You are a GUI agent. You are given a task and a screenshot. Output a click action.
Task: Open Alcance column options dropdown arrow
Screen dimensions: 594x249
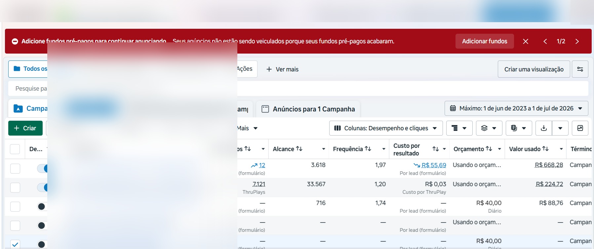(324, 149)
